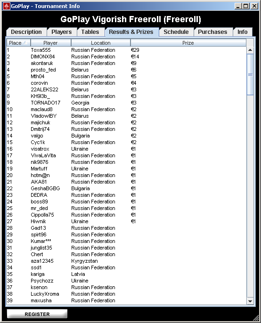Select player LuckyXroma

(45, 294)
